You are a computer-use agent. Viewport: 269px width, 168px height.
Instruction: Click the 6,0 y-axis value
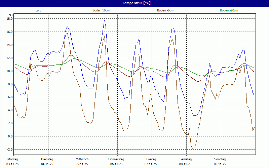click(10, 97)
